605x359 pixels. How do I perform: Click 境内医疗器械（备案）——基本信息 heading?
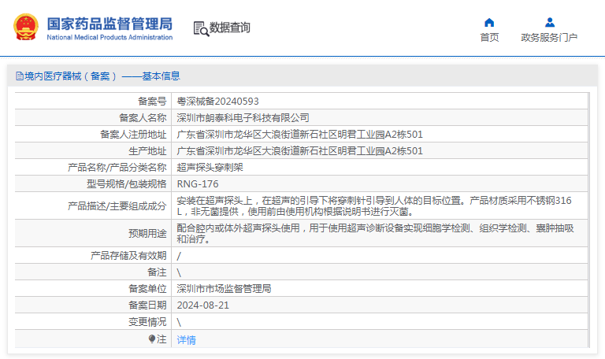click(102, 76)
